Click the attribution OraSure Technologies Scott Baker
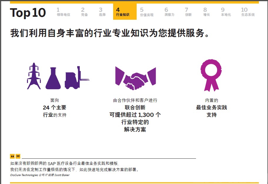The height and width of the screenshot is (184, 268). click(x=40, y=175)
